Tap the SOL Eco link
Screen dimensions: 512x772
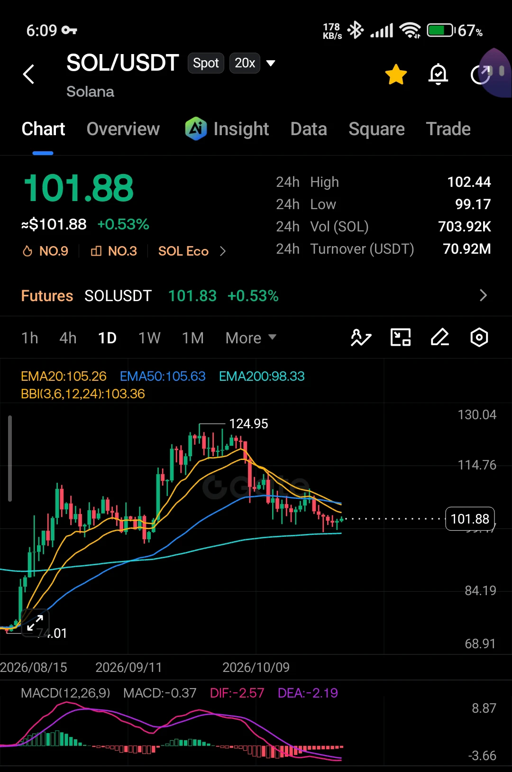point(183,251)
